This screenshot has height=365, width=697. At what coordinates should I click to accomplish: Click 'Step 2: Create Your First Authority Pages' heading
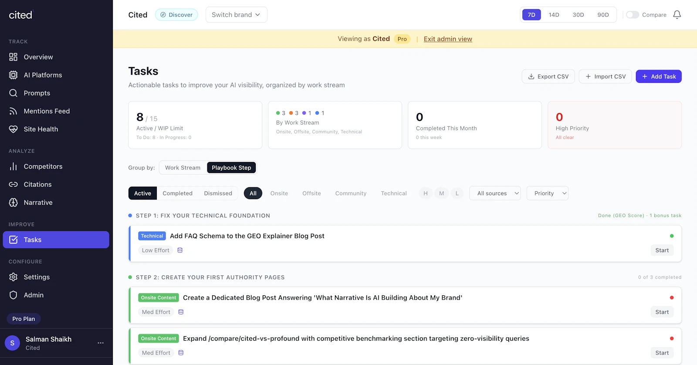(x=210, y=277)
